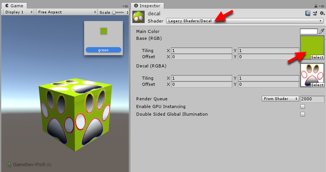This screenshot has width=326, height=172.
Task: Click the Main Color label
Action: 148,31
